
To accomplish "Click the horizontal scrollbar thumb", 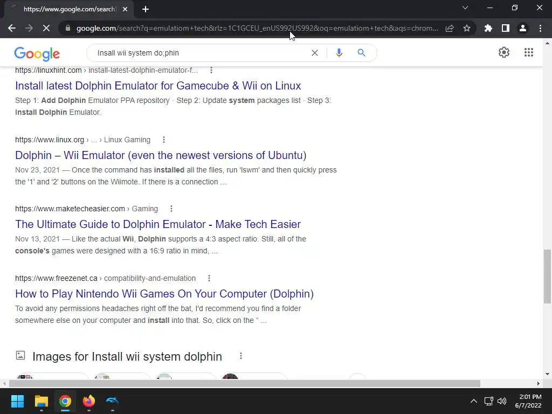I will point(245,383).
